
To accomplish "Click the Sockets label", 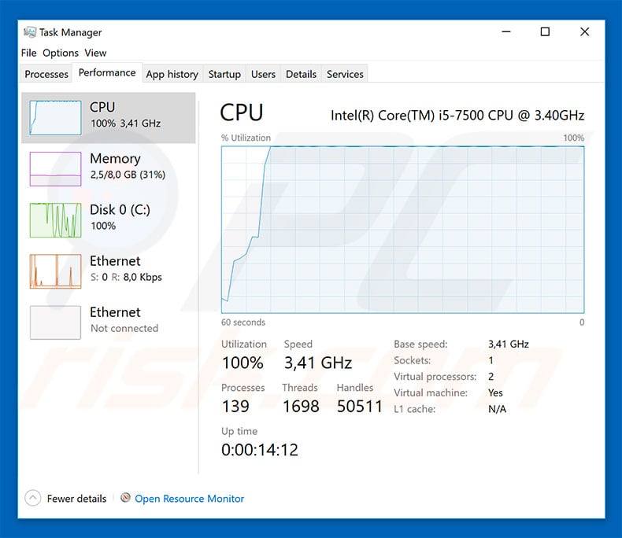I will point(412,360).
